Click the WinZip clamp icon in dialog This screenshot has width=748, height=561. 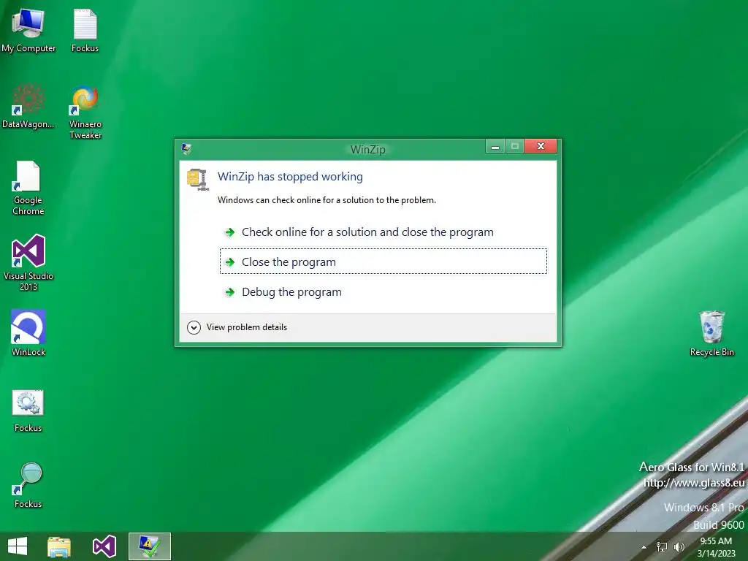pyautogui.click(x=197, y=180)
